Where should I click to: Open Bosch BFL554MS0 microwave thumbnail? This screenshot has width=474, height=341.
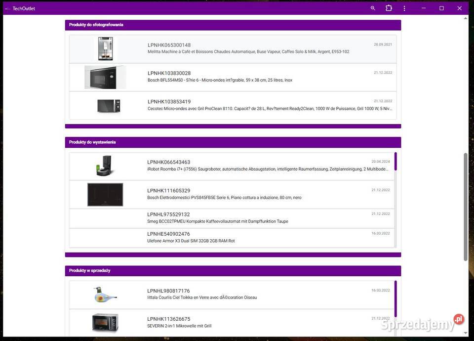coord(105,77)
